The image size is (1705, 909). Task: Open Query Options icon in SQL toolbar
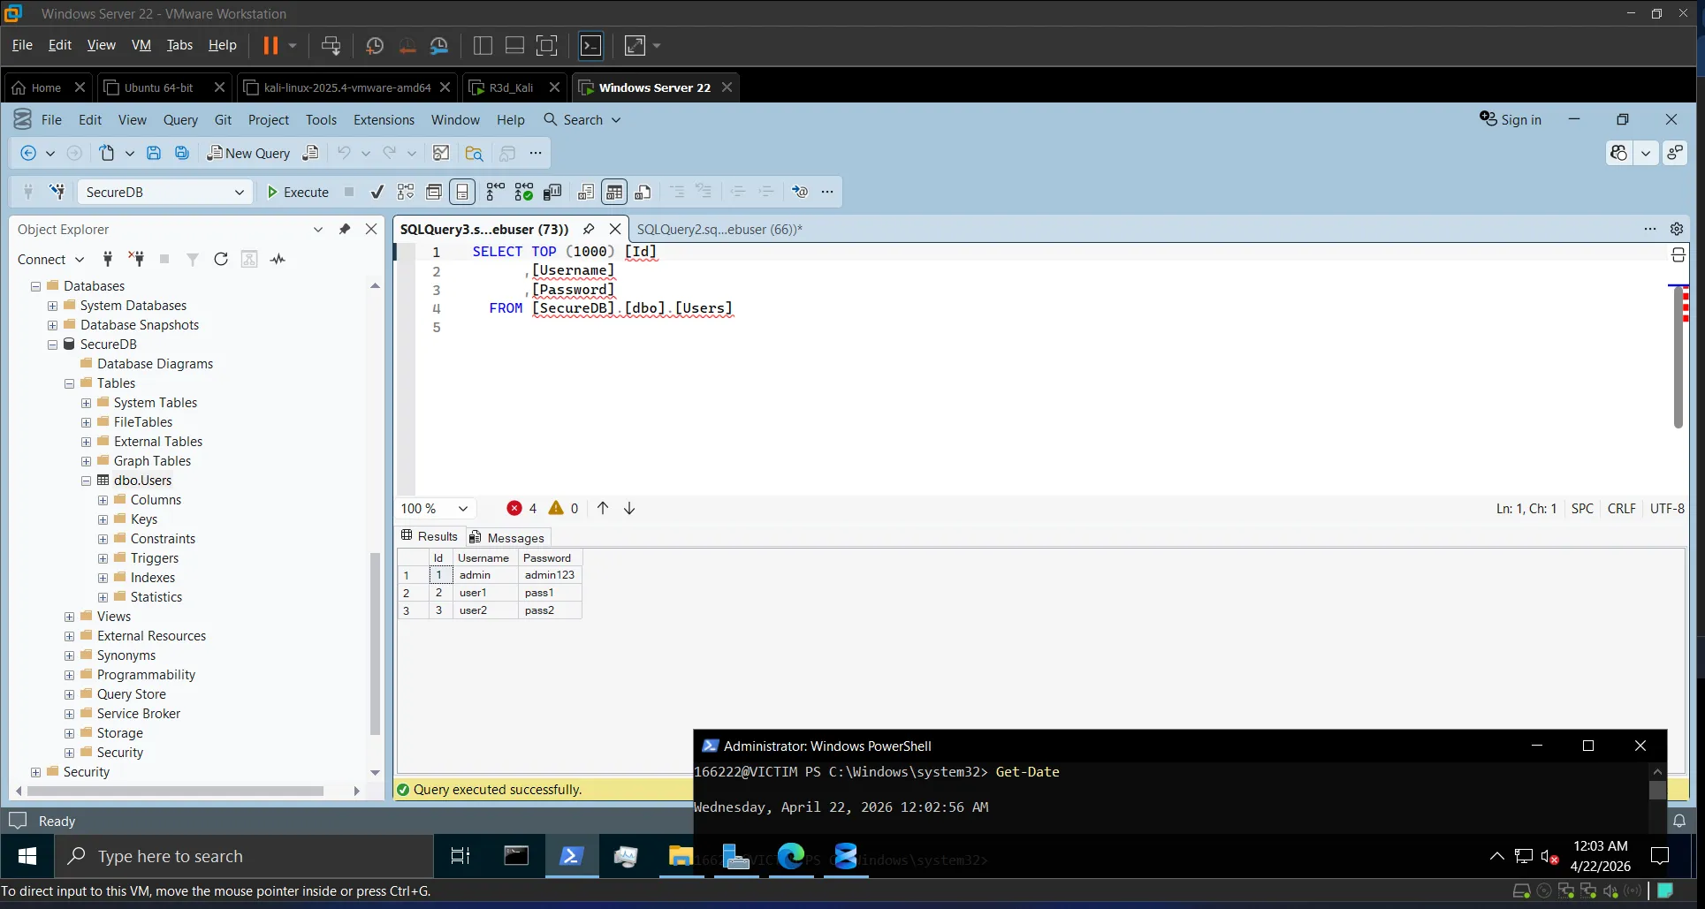[434, 192]
